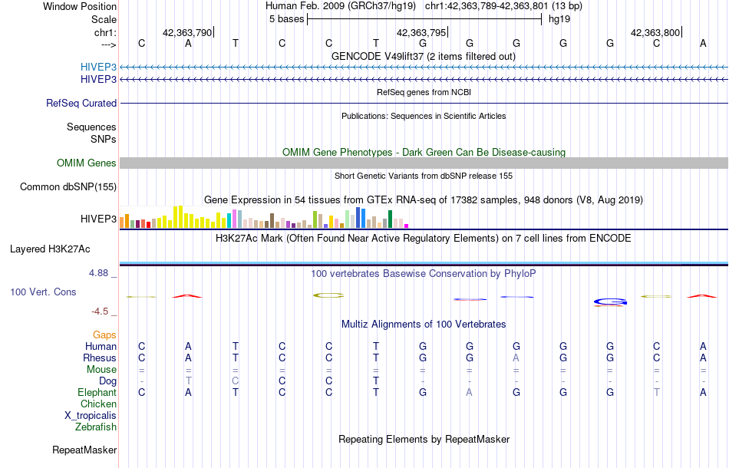Viewport: 729px width, 468px height.
Task: Select the Dog species label
Action: coord(107,381)
